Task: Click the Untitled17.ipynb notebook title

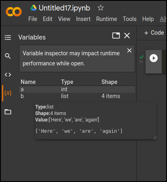Action: [64, 8]
